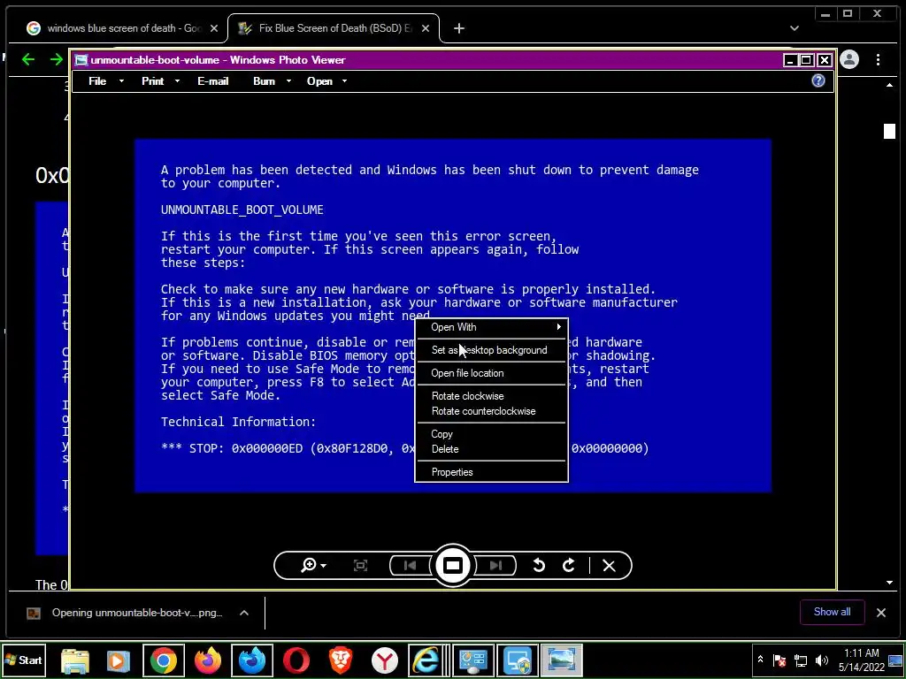Open the File menu in Photo Viewer
906x679 pixels.
click(97, 81)
